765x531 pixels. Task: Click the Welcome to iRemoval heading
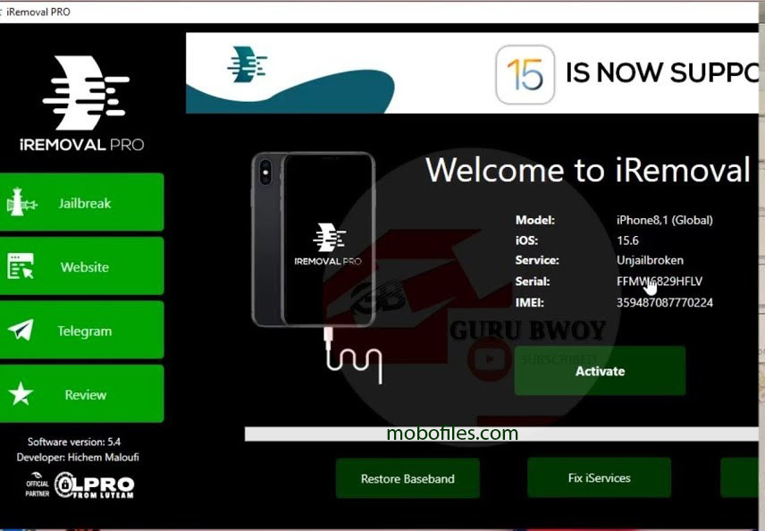pyautogui.click(x=588, y=170)
